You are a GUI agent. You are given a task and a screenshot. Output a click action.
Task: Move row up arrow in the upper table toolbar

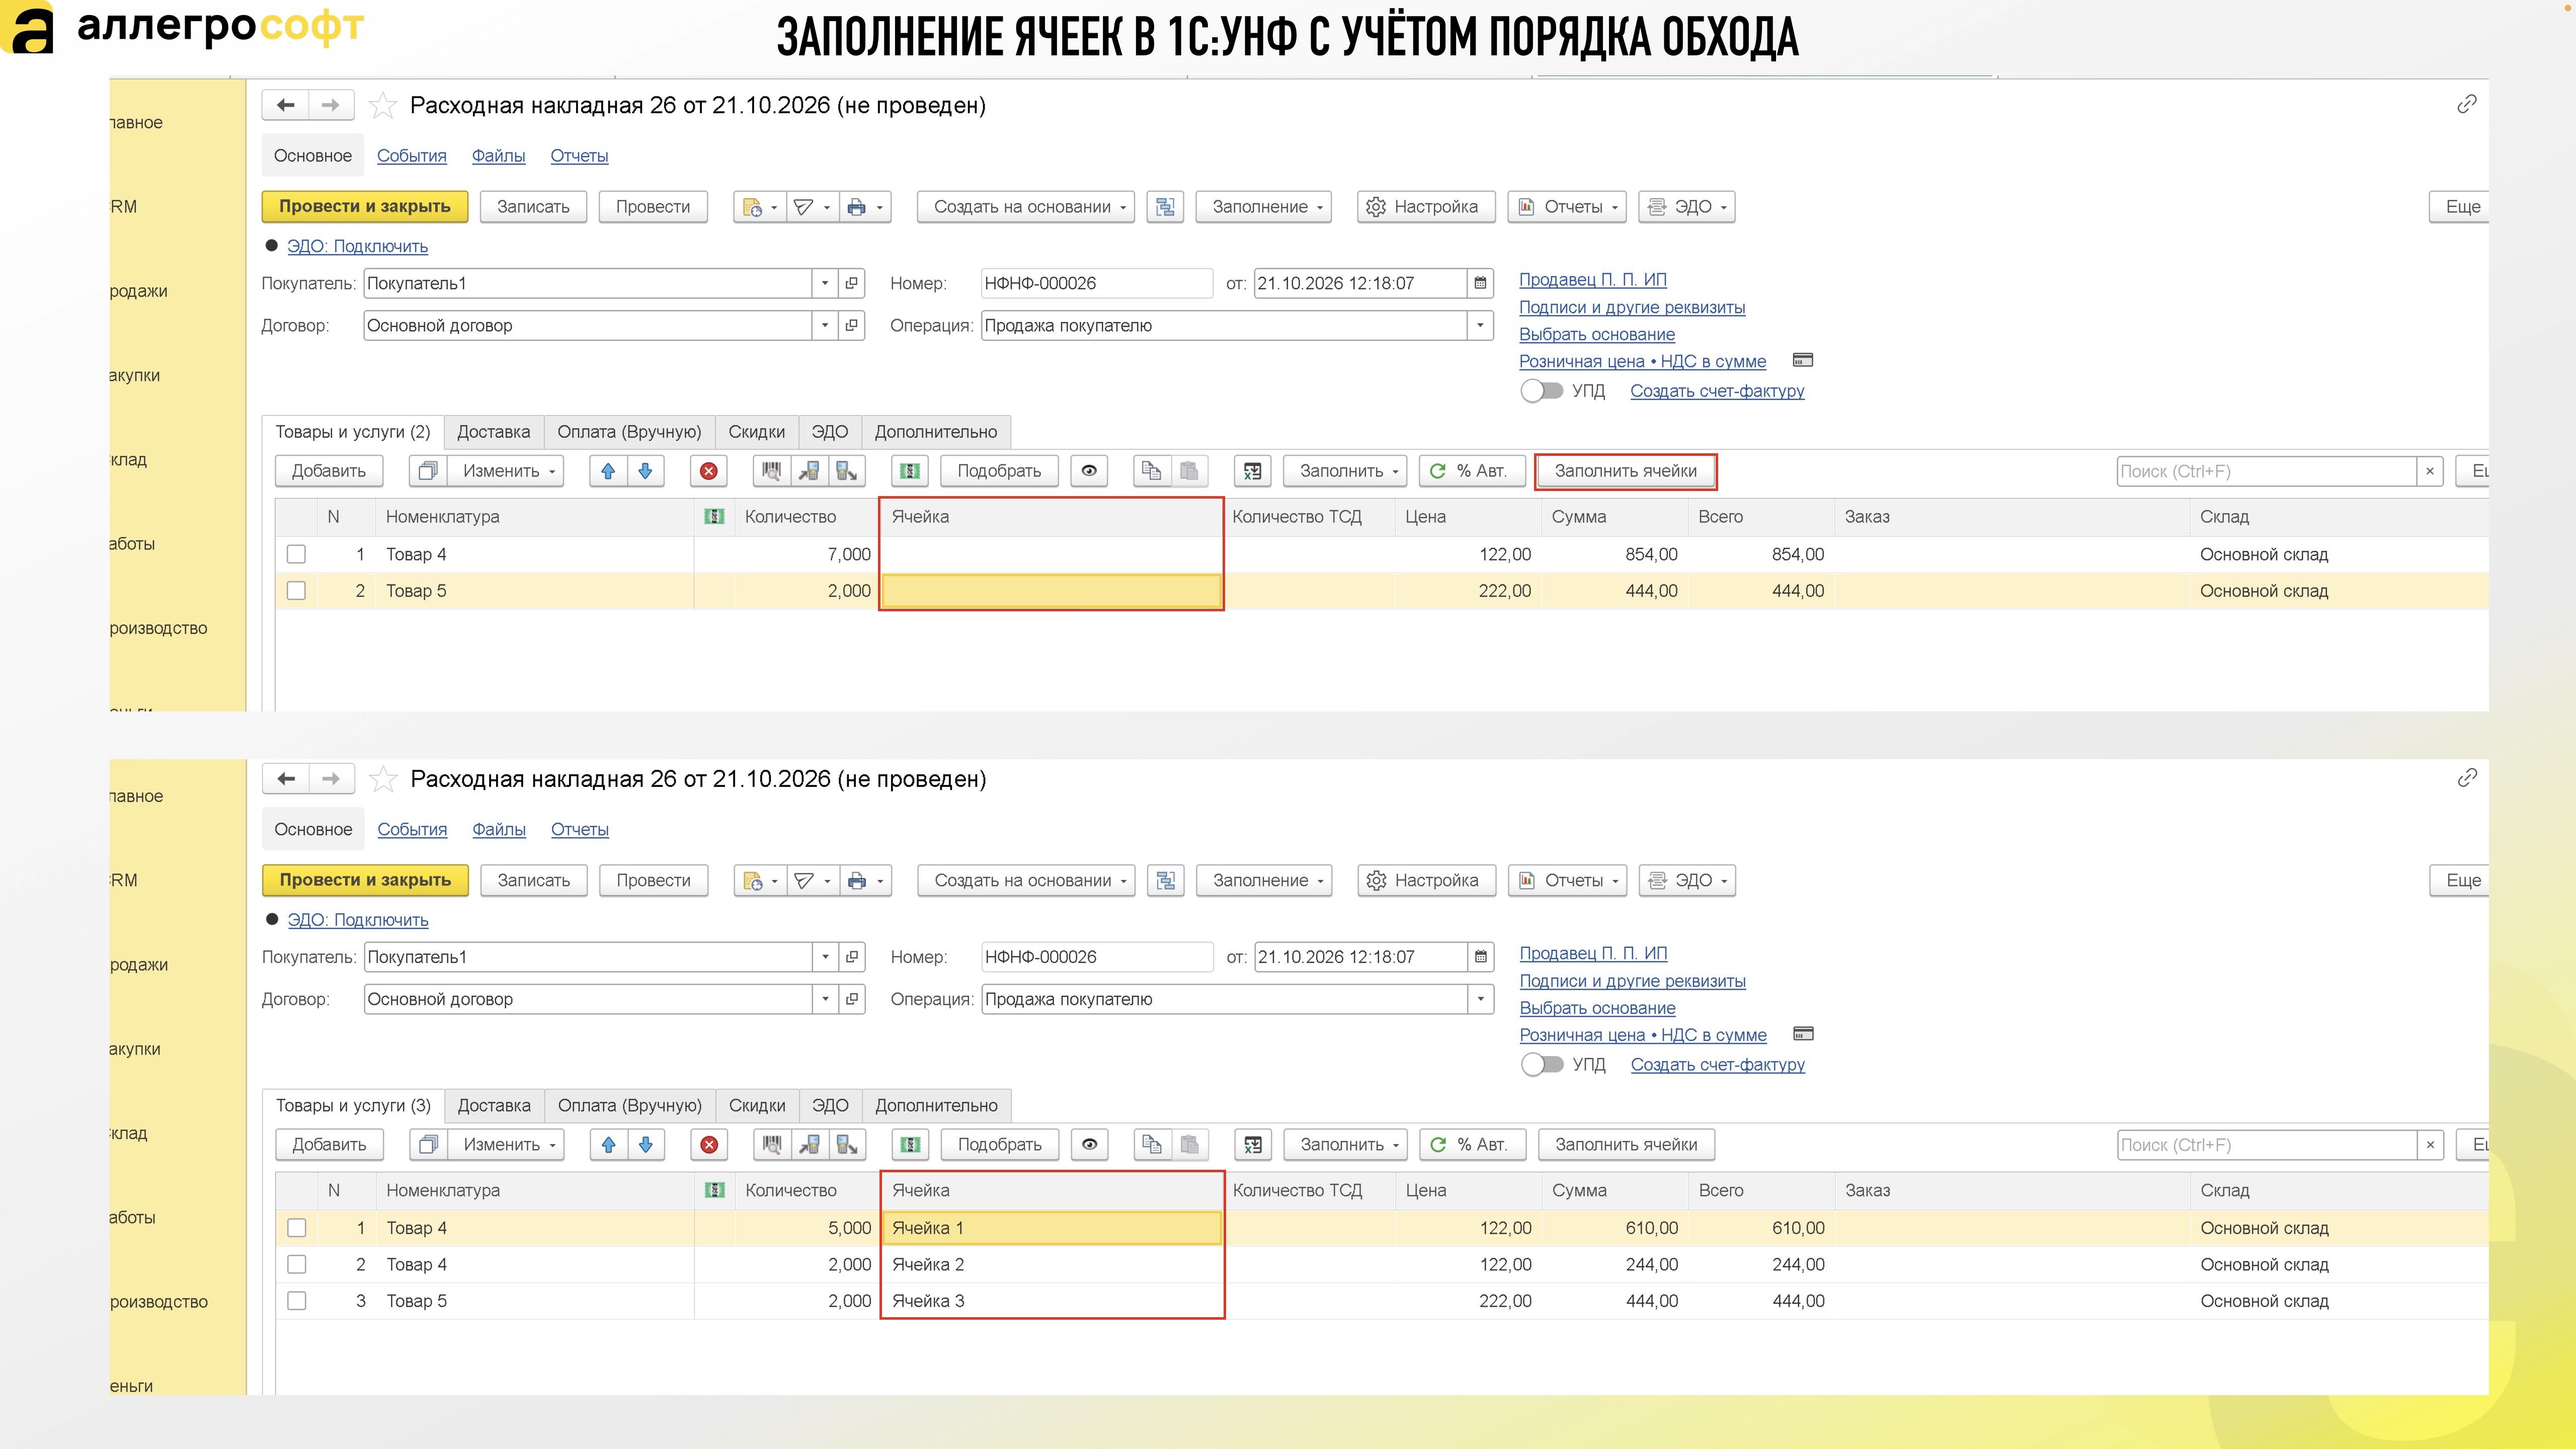click(x=608, y=471)
